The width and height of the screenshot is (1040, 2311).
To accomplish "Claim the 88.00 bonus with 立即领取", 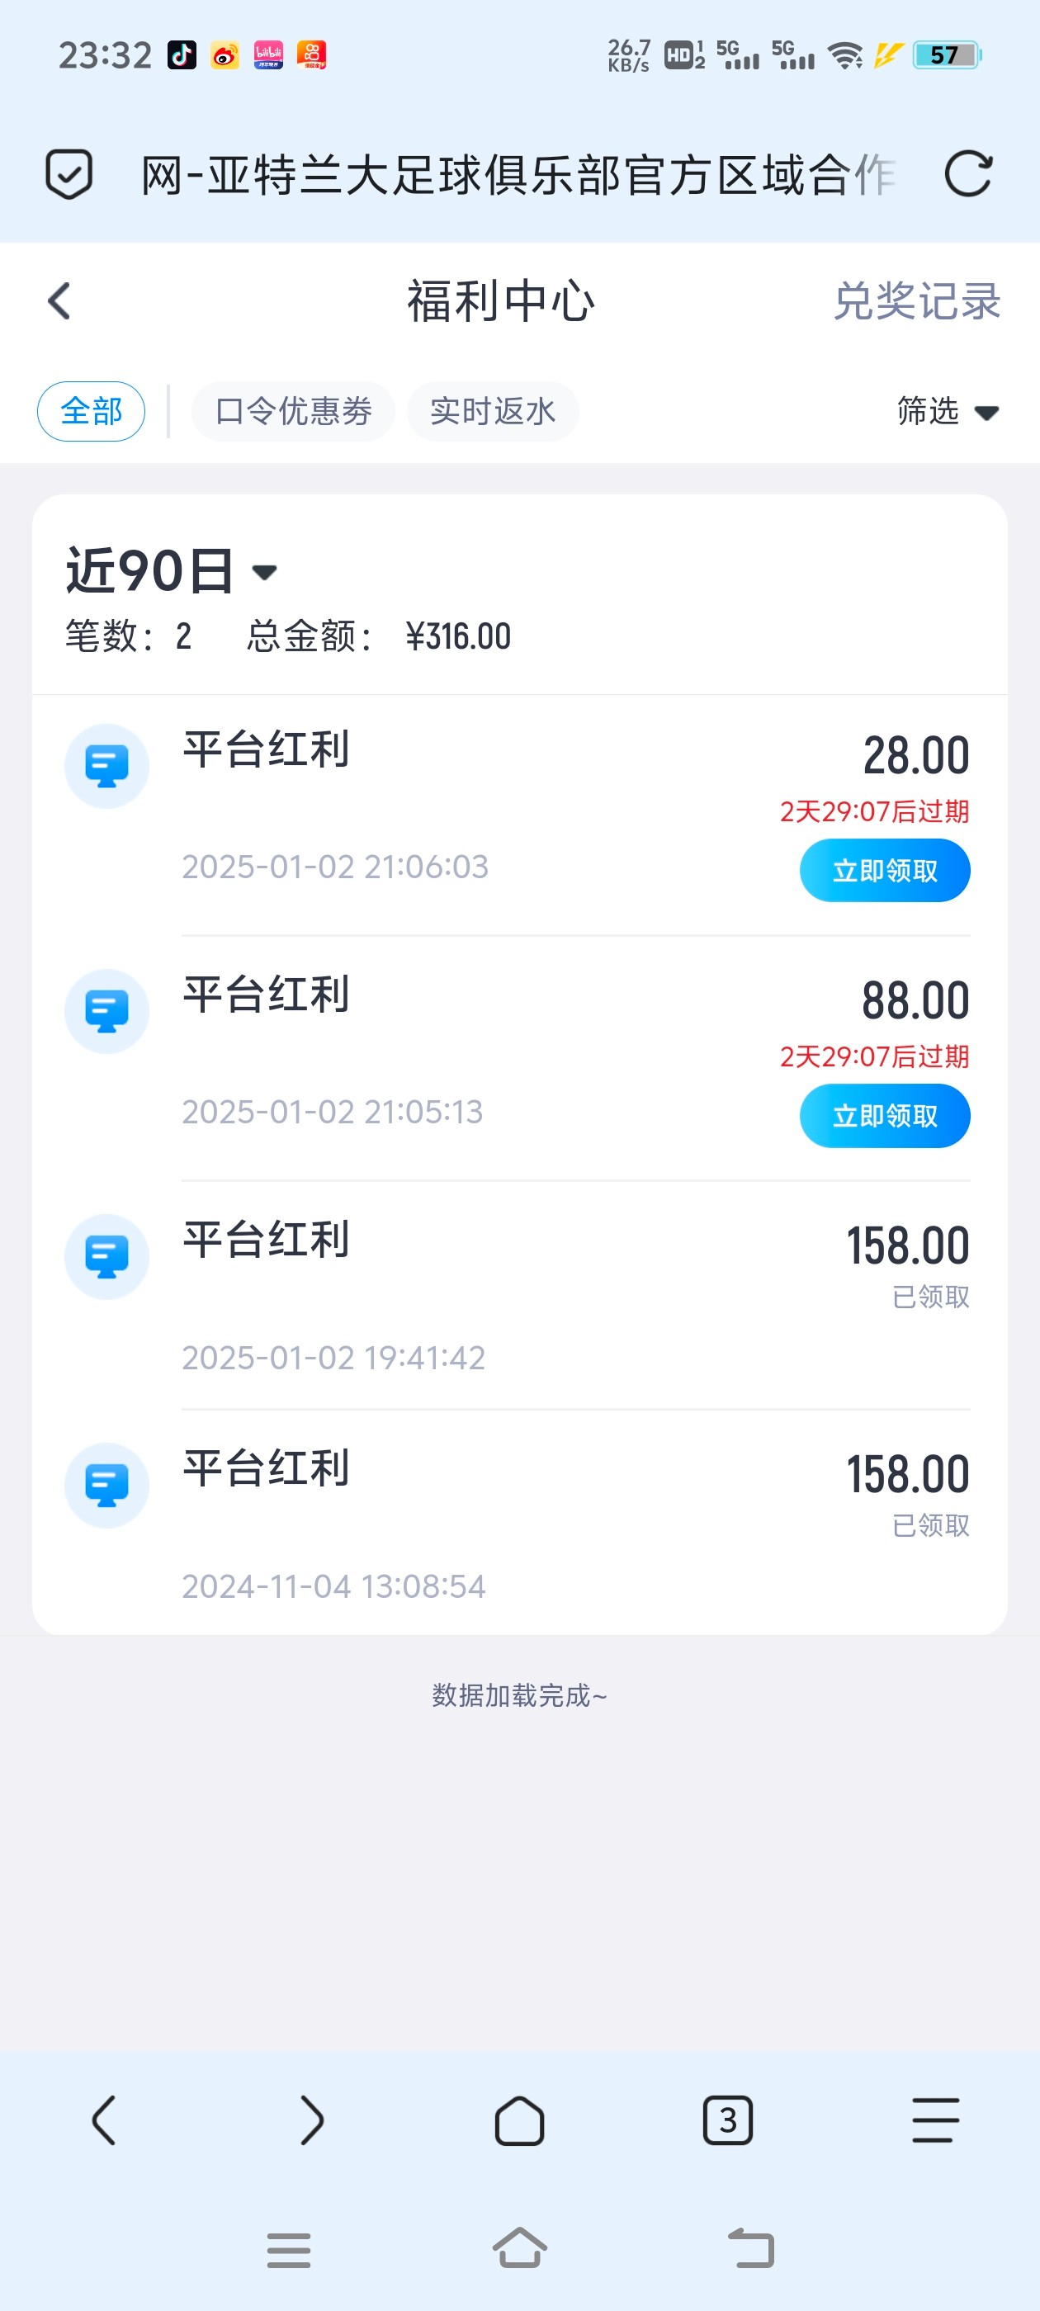I will 884,1116.
